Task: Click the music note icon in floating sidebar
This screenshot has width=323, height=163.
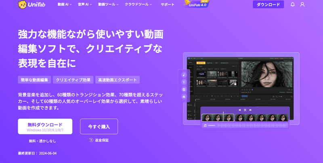Action: point(184,75)
